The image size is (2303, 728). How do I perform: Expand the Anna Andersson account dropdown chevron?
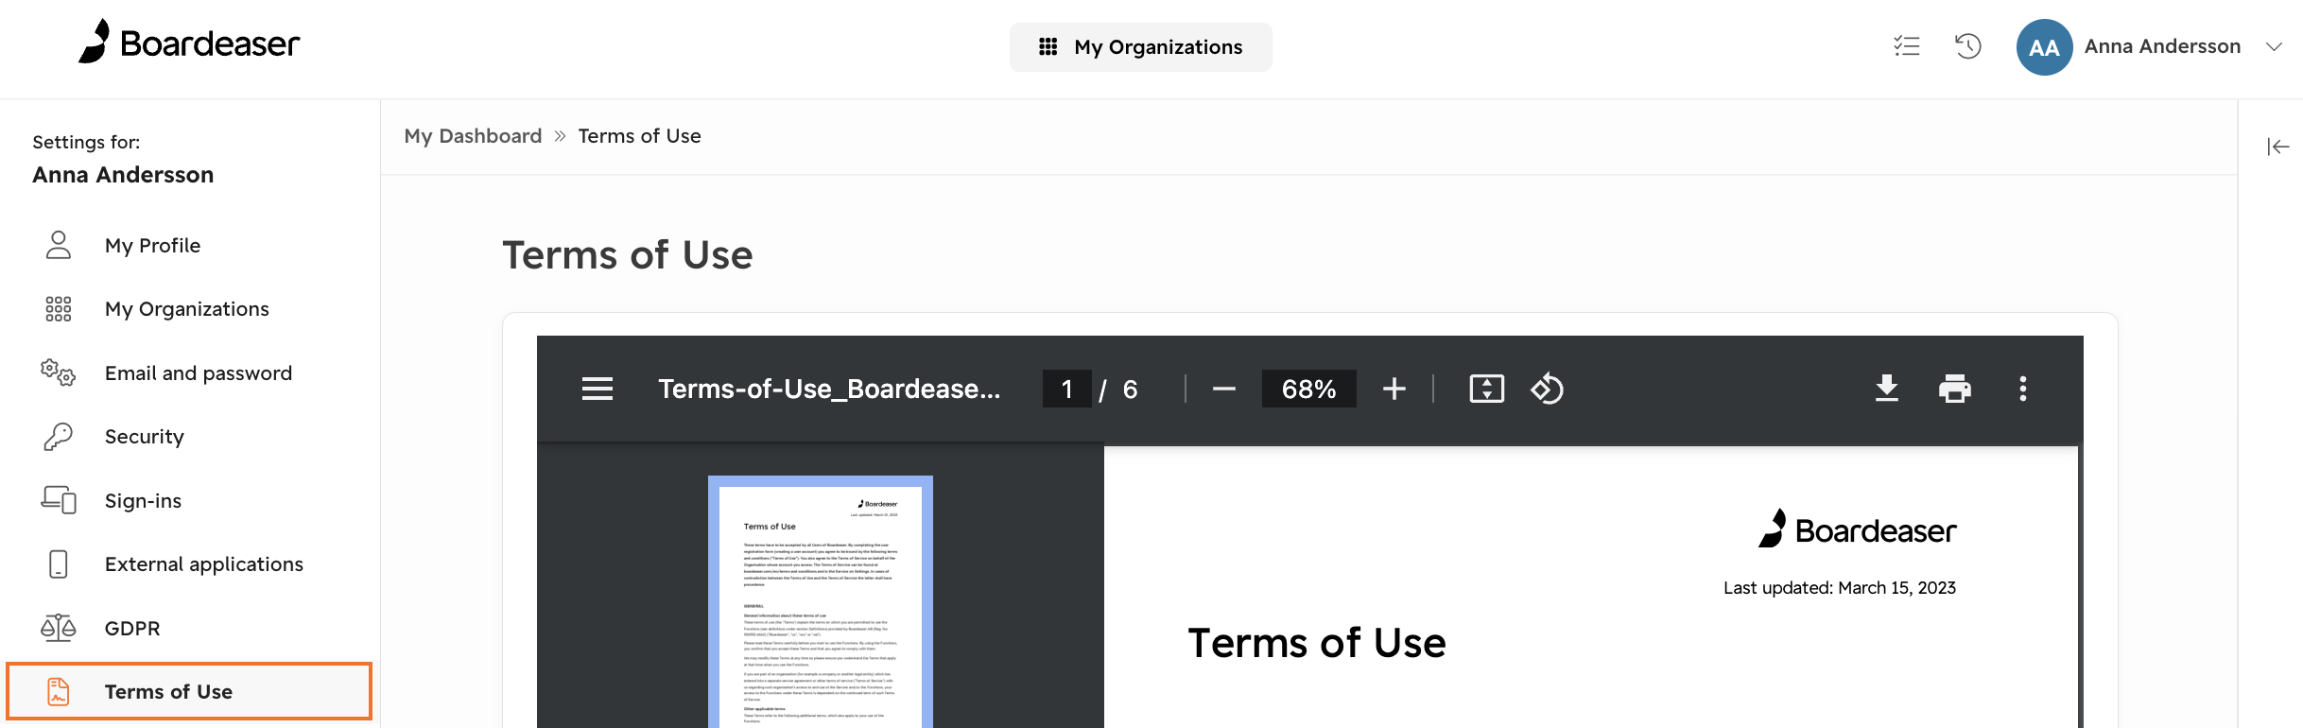tap(2275, 46)
